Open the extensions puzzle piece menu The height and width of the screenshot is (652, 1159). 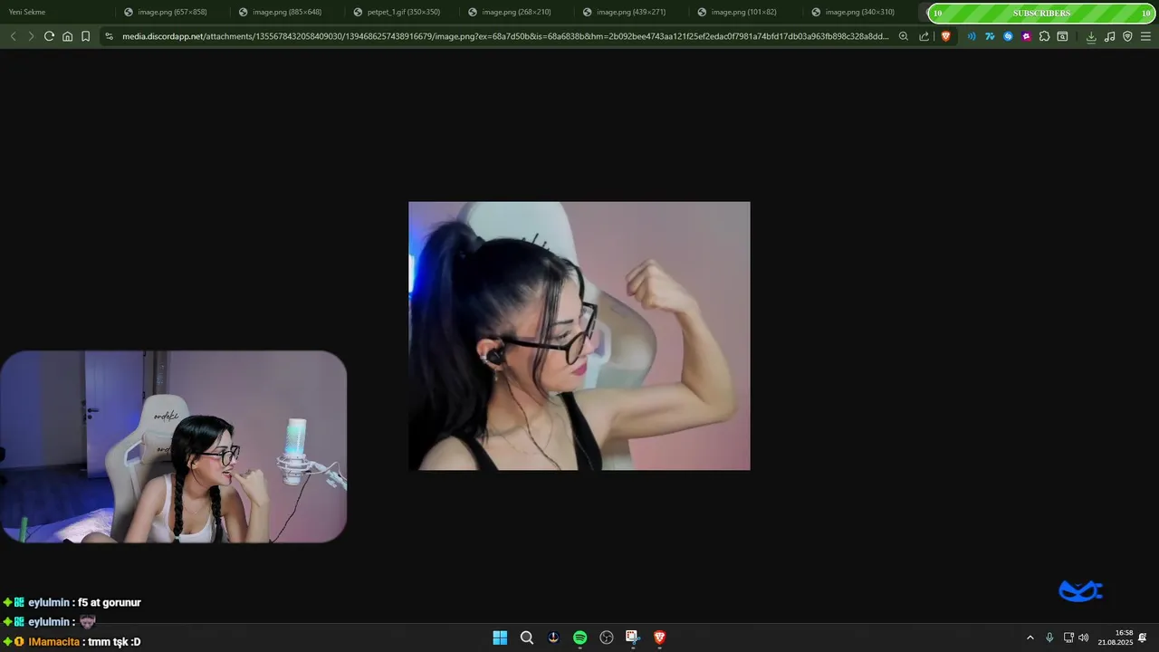1044,36
